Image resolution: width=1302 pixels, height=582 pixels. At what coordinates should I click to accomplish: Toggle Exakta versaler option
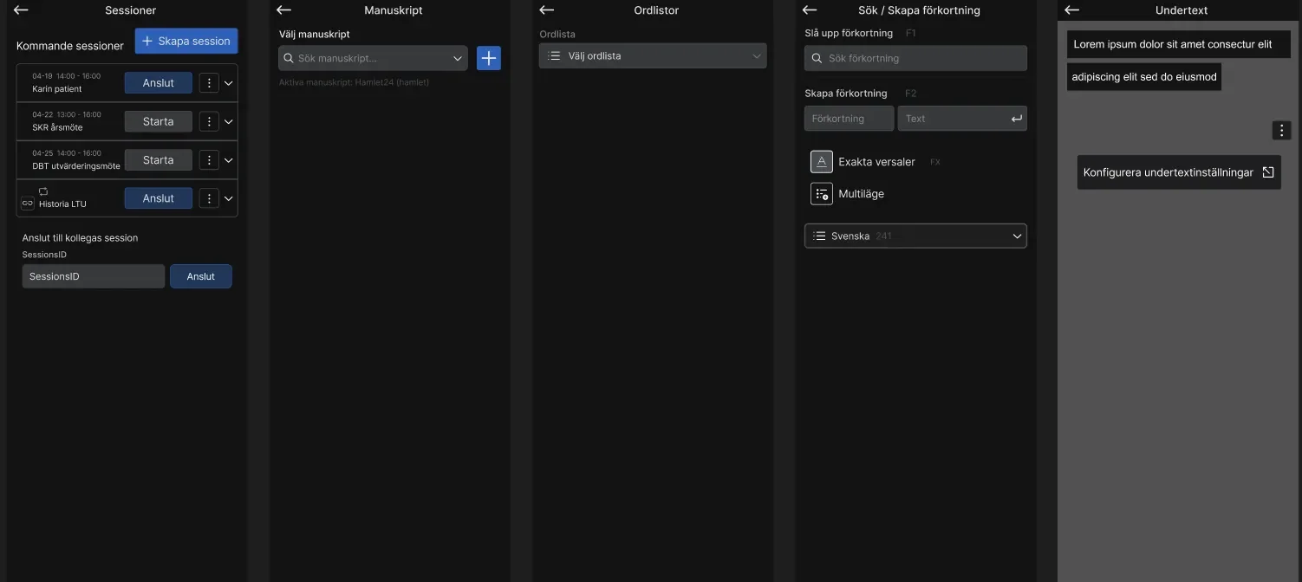[x=821, y=162]
